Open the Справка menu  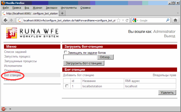pyautogui.click(x=85, y=8)
